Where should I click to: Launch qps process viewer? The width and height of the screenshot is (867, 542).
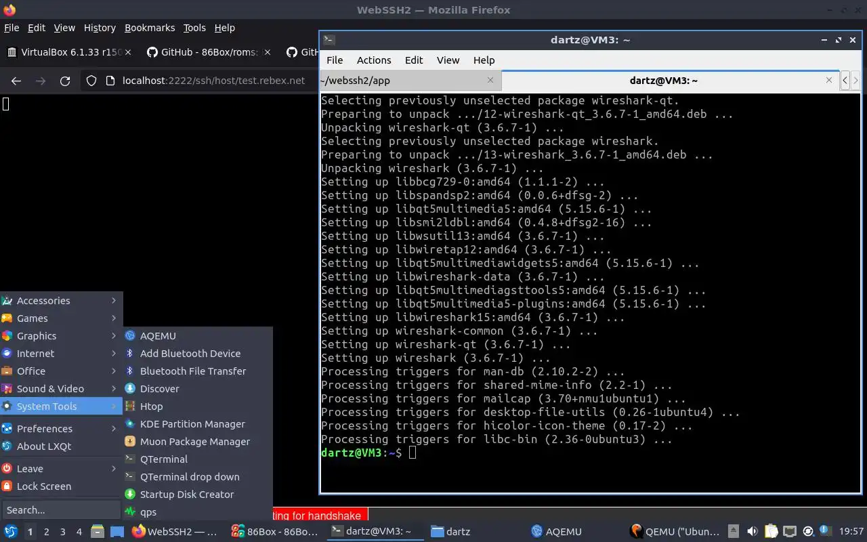tap(198, 512)
